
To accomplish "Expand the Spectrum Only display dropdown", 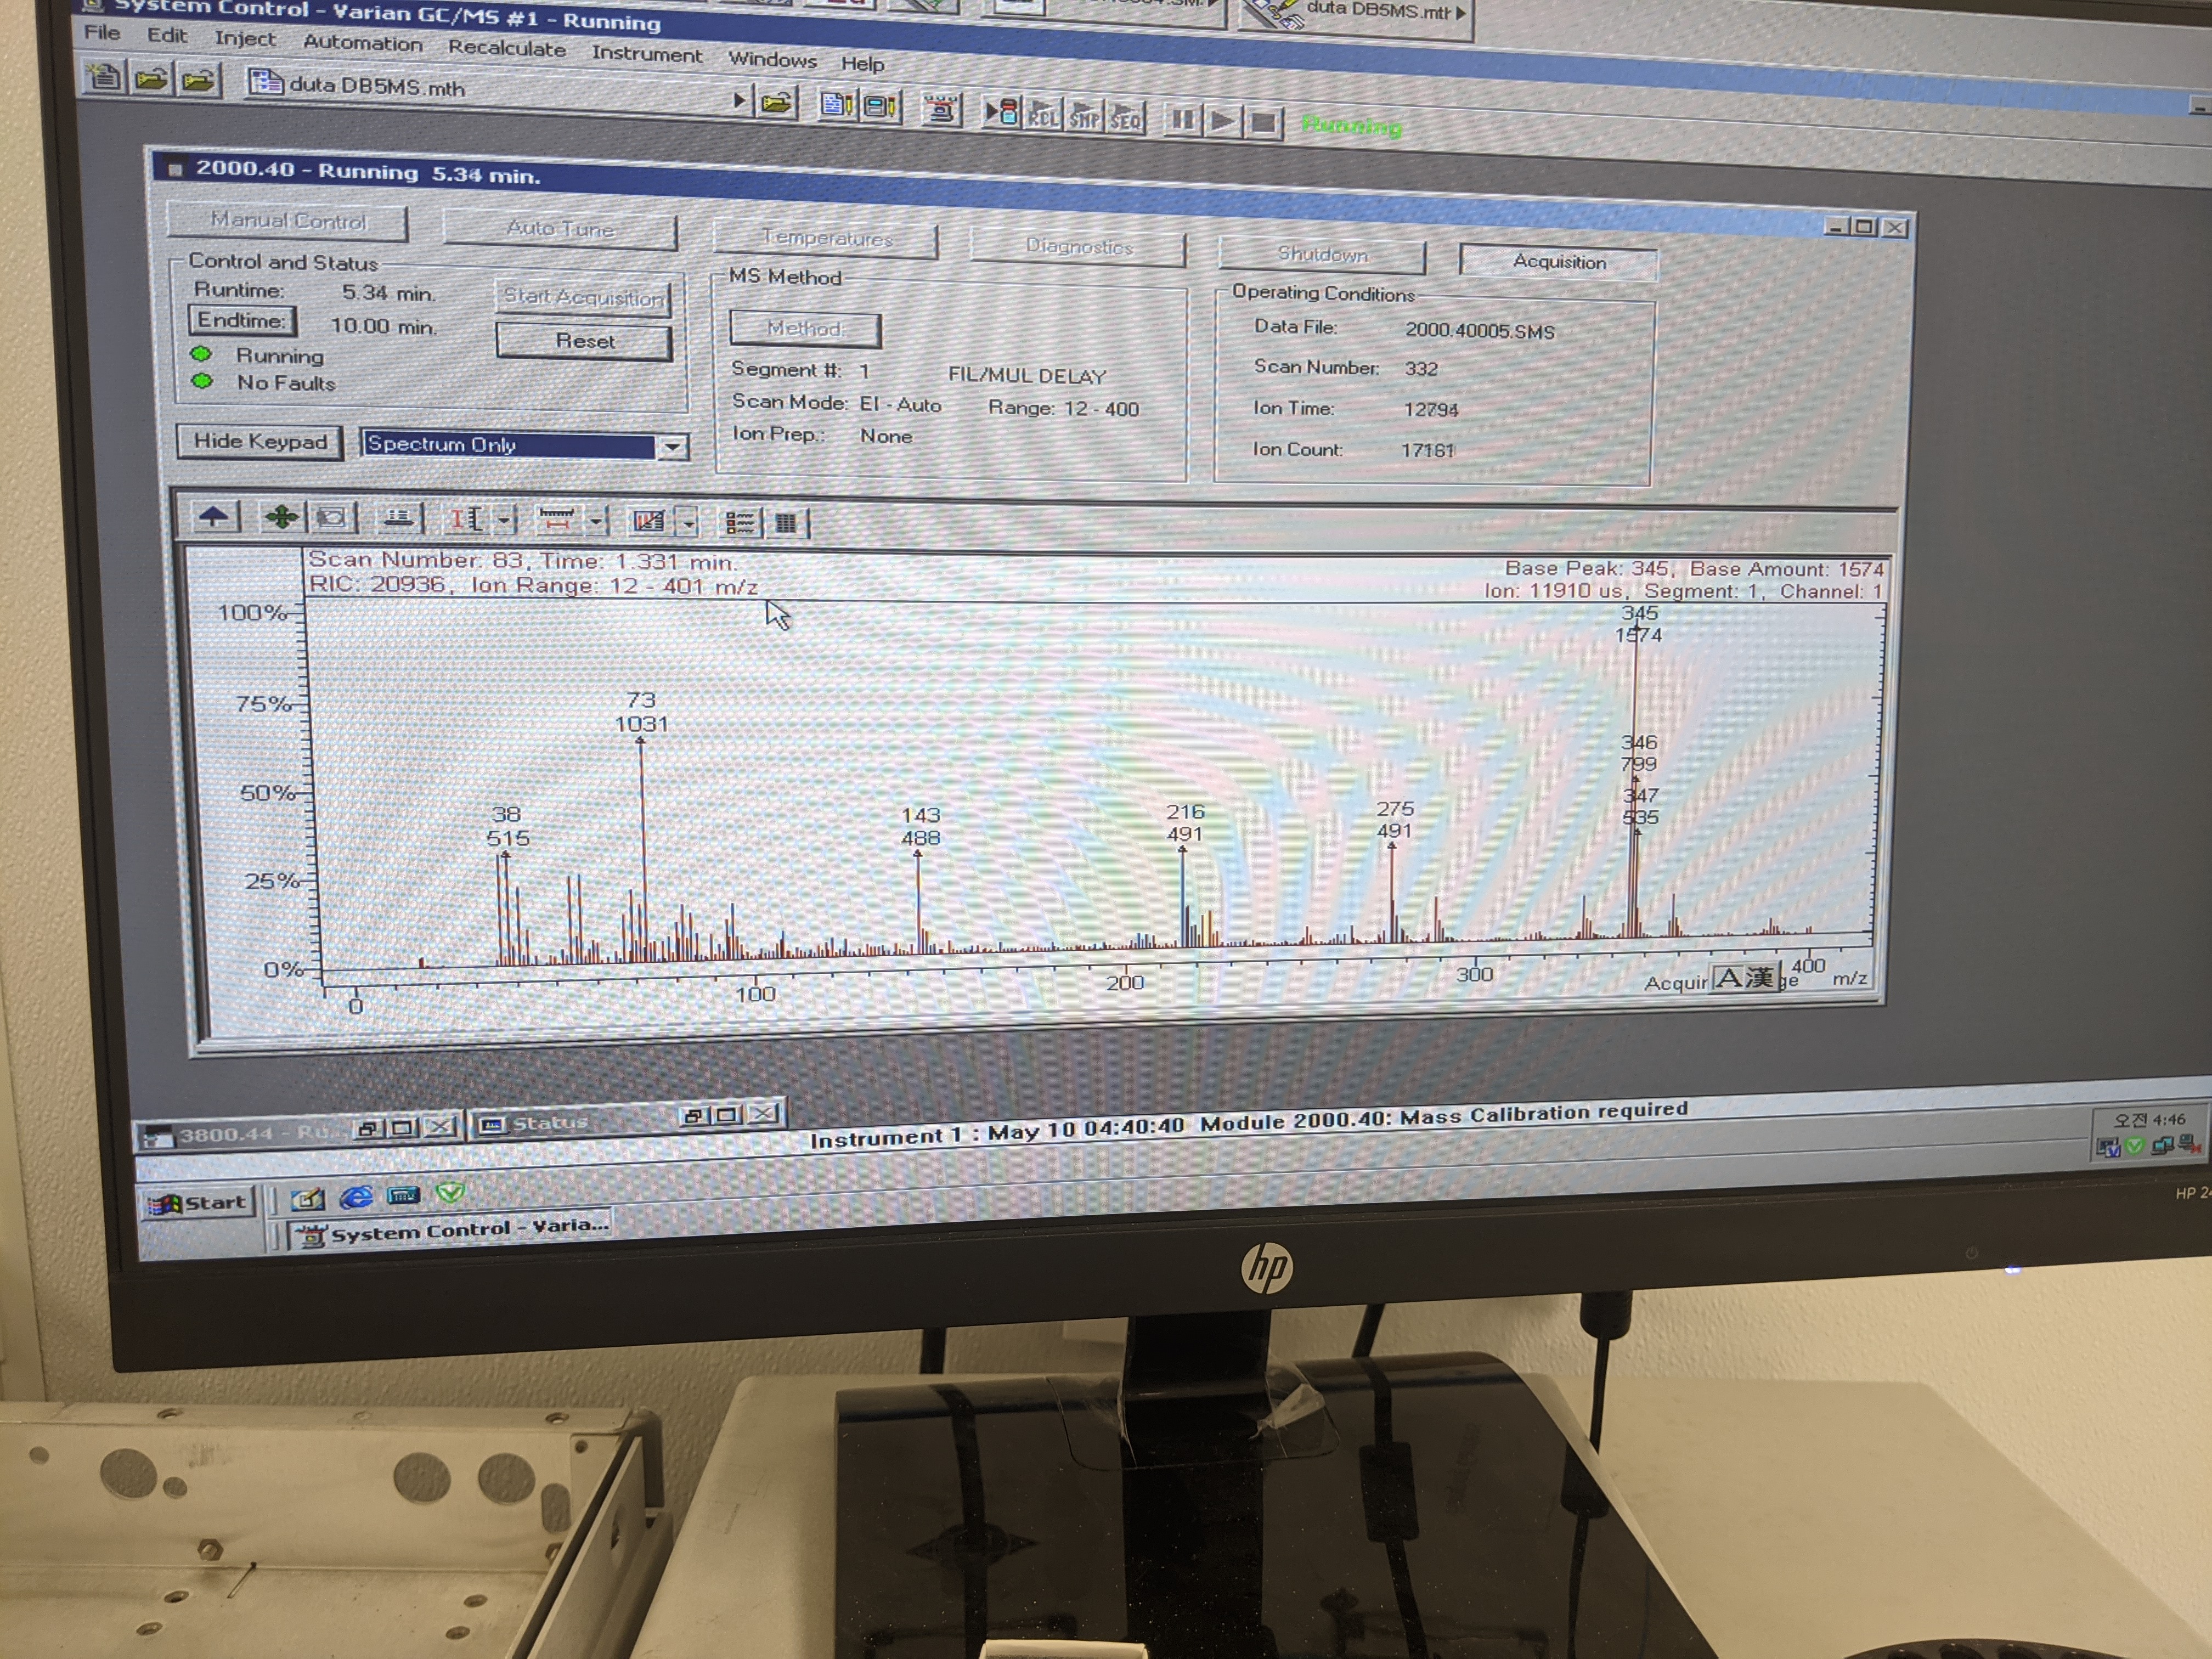I will tap(673, 447).
